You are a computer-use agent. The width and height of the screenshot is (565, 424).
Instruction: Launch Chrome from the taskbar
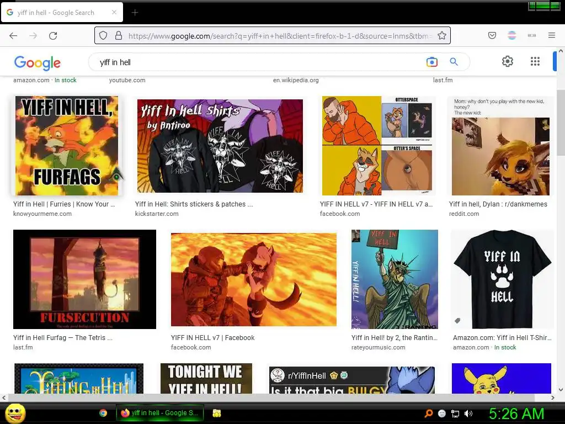pos(103,413)
